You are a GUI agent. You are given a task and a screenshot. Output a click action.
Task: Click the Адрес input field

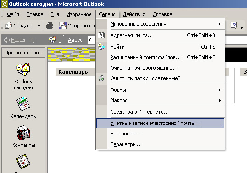pos(92,40)
